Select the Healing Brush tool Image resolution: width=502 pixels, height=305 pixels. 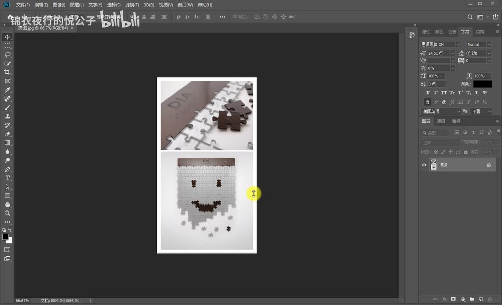click(x=7, y=98)
